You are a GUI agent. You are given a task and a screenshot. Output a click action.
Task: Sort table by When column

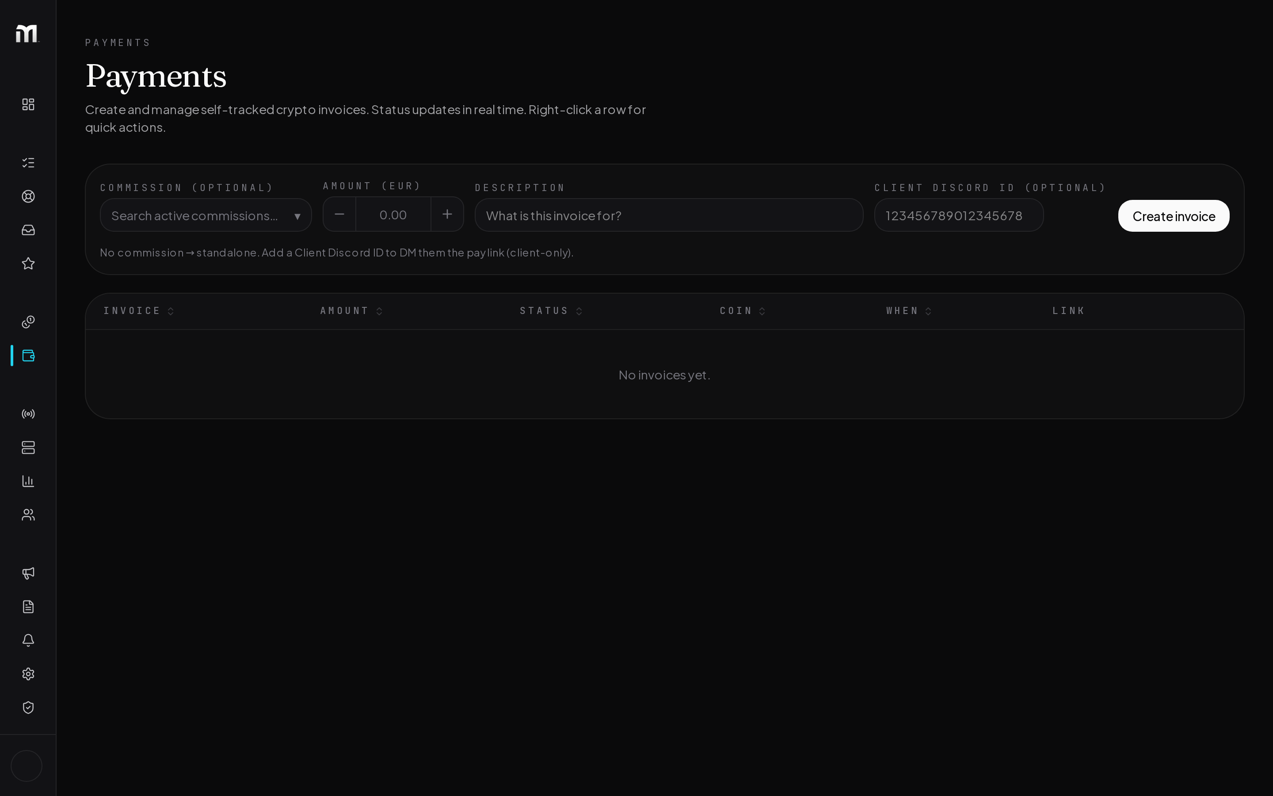click(x=908, y=310)
